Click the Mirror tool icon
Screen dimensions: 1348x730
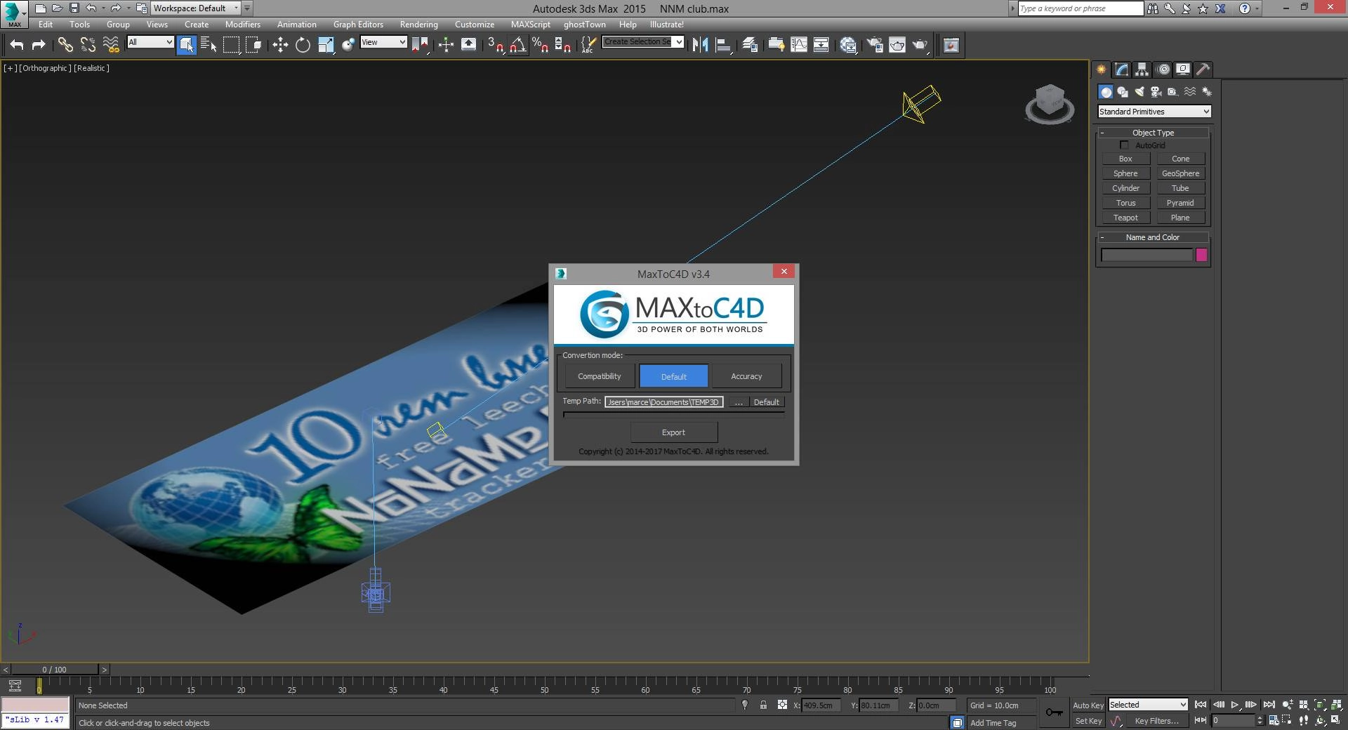700,45
